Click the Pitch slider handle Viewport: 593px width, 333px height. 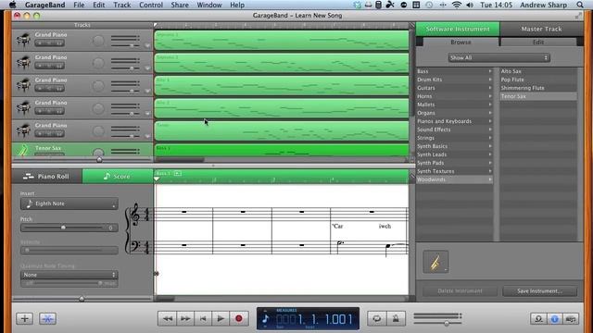pyautogui.click(x=63, y=228)
